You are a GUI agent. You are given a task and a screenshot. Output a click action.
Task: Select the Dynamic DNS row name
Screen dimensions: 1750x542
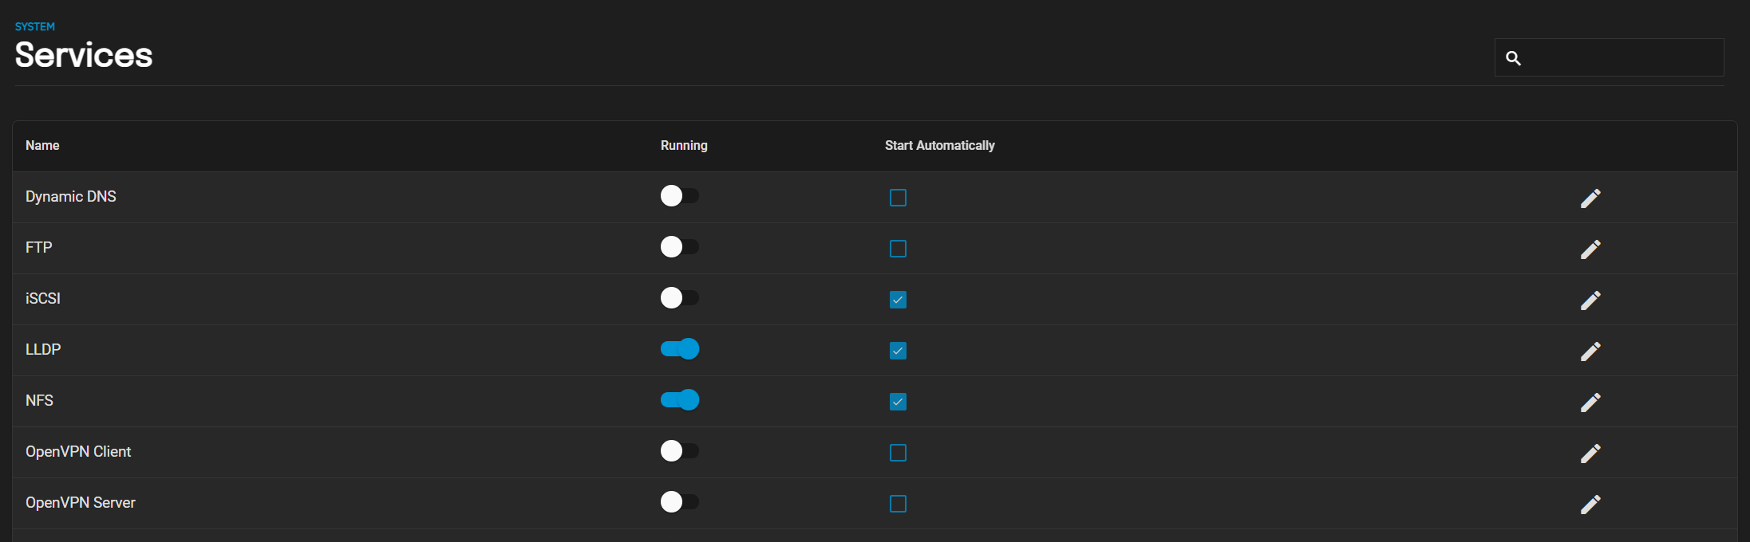tap(71, 196)
